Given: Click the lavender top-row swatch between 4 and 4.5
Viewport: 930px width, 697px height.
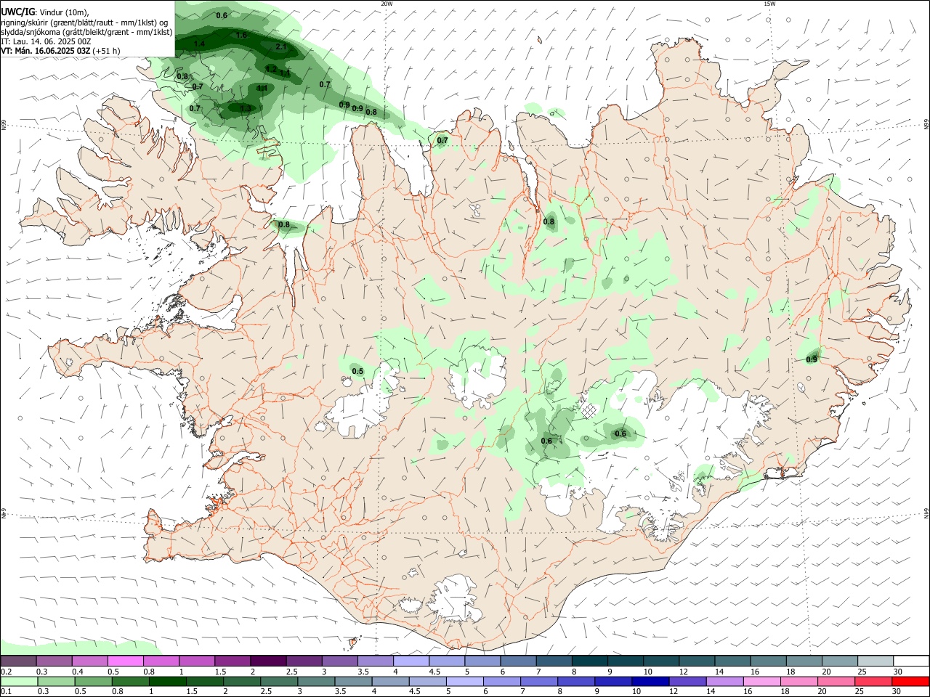Looking at the screenshot, I should click(411, 661).
